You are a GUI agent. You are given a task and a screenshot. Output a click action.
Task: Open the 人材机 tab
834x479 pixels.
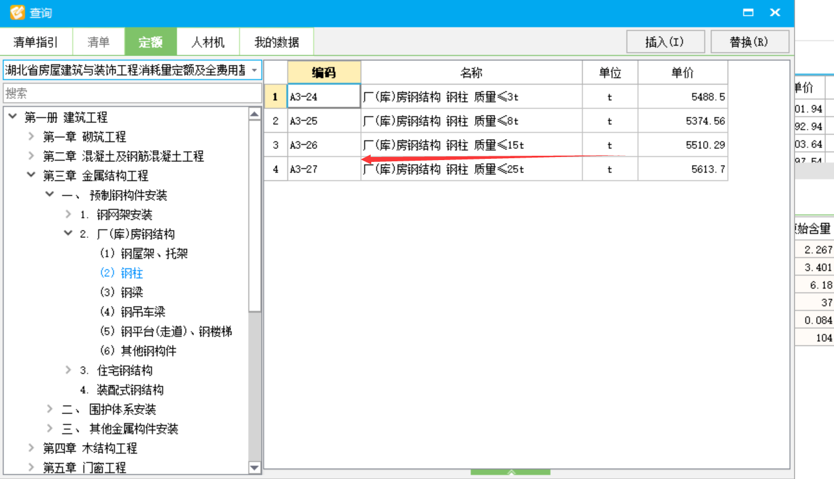click(208, 42)
